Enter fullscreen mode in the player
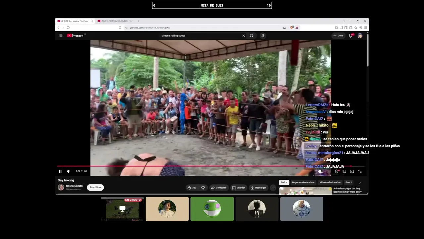This screenshot has width=424, height=239. (x=360, y=171)
